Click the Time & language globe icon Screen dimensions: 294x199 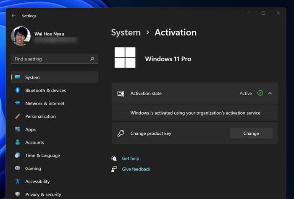18,155
